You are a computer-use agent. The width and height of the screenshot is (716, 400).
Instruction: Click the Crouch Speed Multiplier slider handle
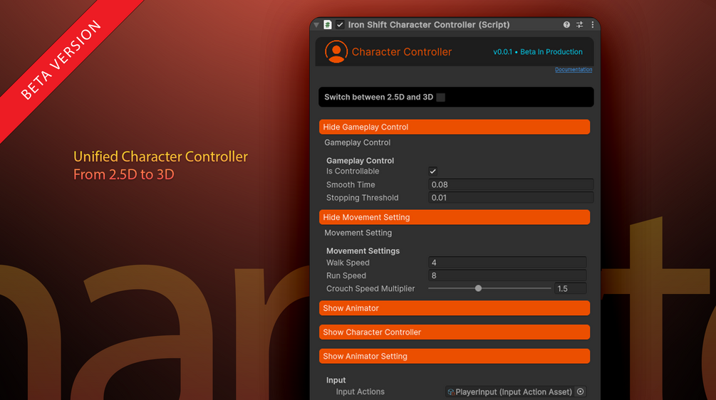[478, 288]
